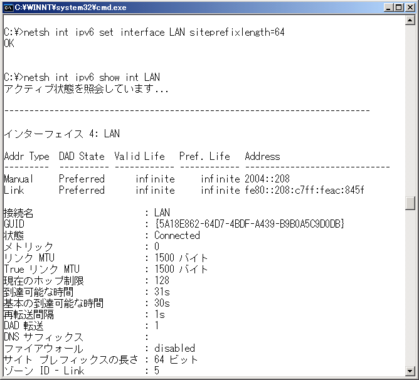
Task: Click the firewall "disabled" value
Action: (x=174, y=348)
